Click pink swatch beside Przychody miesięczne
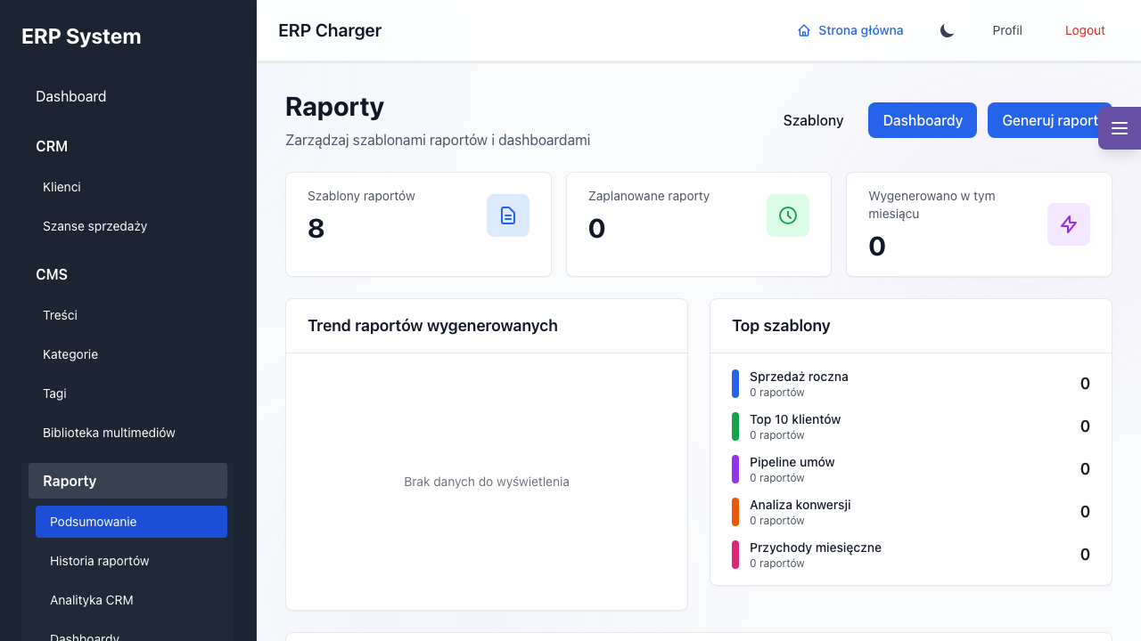This screenshot has height=641, width=1141. point(735,555)
